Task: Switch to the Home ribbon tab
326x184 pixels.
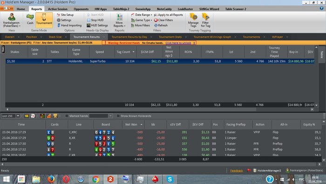Action: click(21, 9)
